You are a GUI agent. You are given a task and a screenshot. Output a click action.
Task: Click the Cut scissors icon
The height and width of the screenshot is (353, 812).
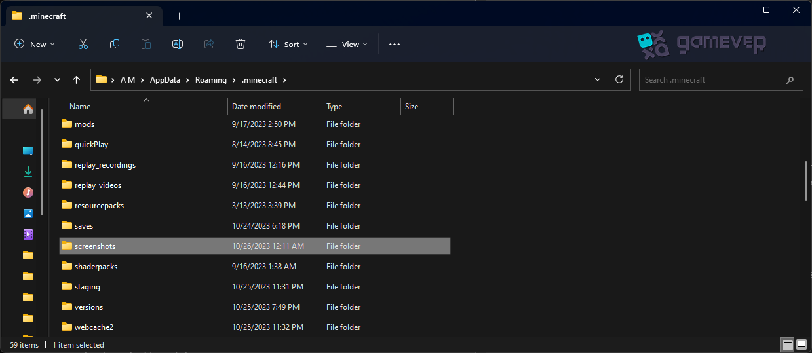pyautogui.click(x=83, y=44)
